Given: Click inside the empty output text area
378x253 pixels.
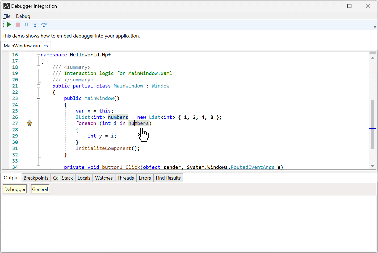Looking at the screenshot, I should click(x=189, y=223).
